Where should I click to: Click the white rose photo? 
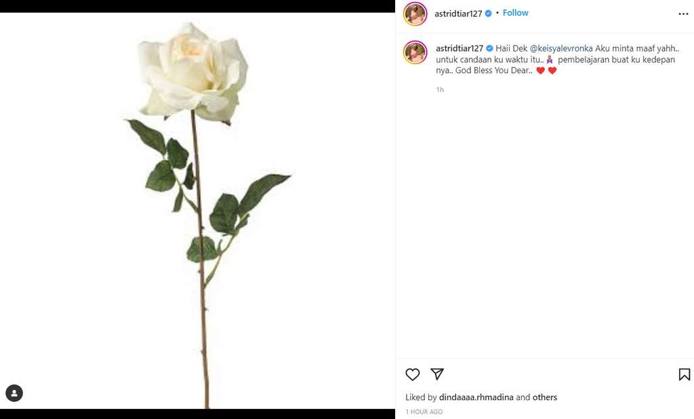click(x=197, y=203)
